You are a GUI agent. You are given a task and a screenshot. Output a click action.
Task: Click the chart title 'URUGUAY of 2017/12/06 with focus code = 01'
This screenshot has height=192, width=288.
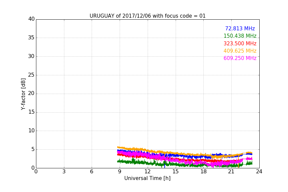click(147, 16)
